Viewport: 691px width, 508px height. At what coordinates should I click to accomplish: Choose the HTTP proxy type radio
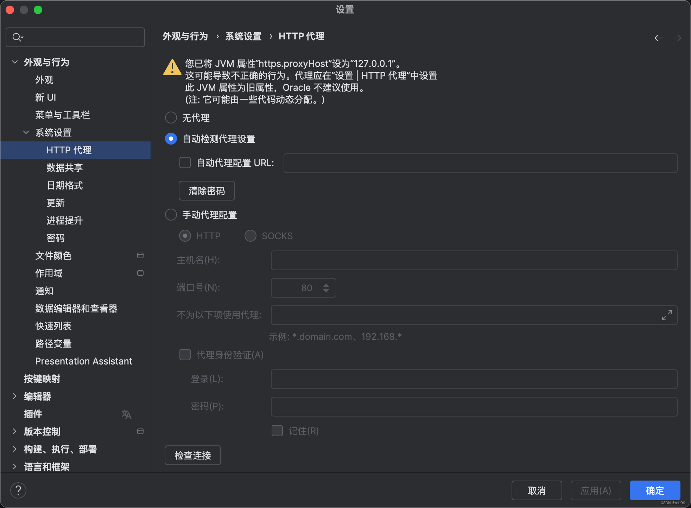click(x=185, y=236)
